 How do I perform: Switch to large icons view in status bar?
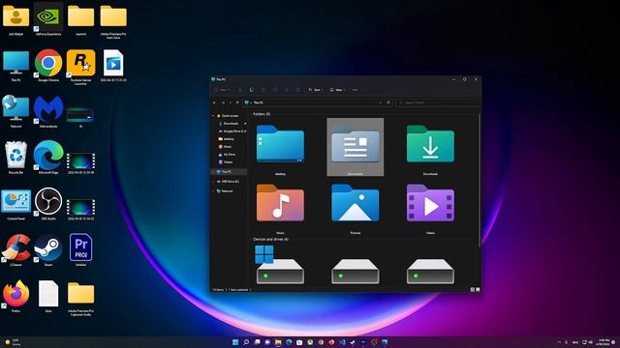478,290
